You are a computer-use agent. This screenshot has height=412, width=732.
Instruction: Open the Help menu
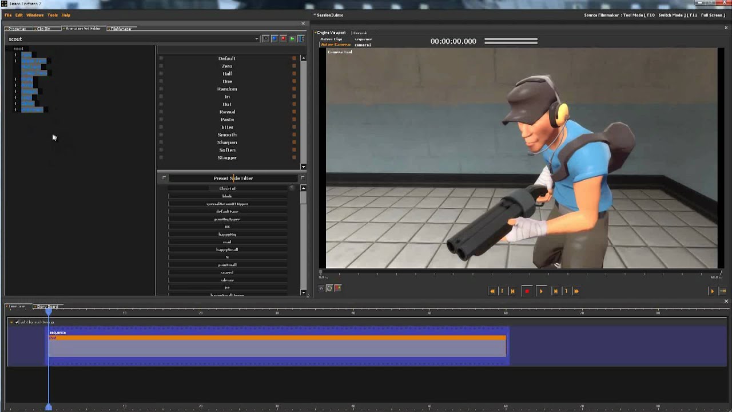coord(66,15)
